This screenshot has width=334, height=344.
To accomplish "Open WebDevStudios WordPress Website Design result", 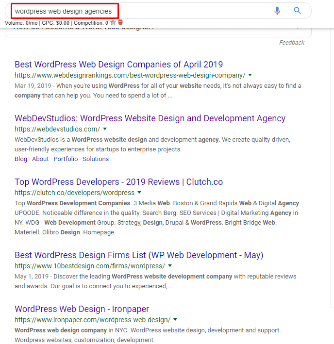I will (150, 118).
